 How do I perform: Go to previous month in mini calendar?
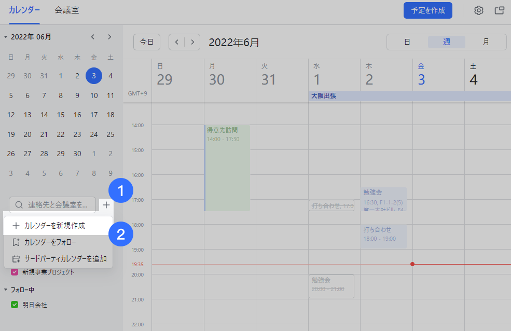[x=93, y=37]
